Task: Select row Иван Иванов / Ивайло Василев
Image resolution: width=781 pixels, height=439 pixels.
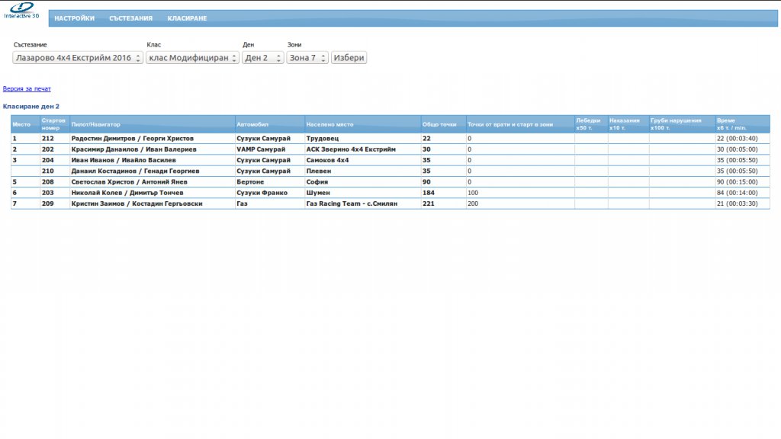Action: (390, 160)
